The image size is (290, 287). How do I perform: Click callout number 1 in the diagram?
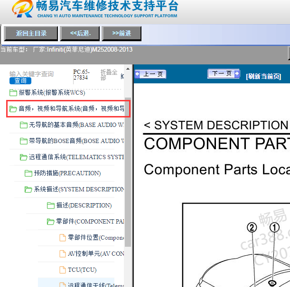(x=274, y=227)
